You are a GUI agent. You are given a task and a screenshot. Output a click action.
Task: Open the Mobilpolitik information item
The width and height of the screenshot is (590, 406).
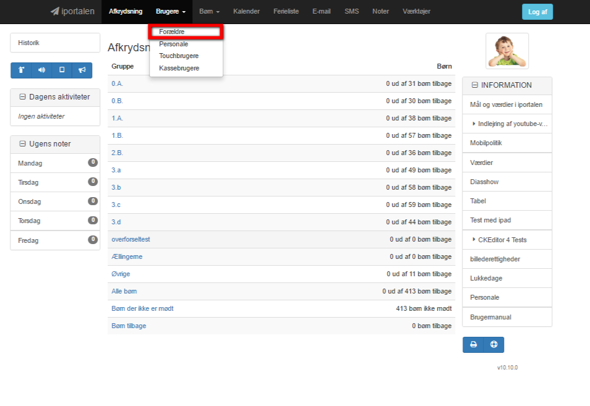507,143
